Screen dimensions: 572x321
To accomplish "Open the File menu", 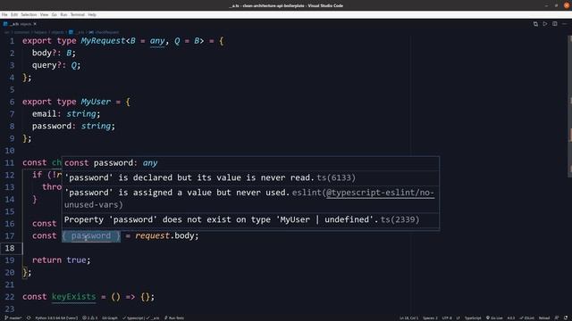I will point(4,14).
